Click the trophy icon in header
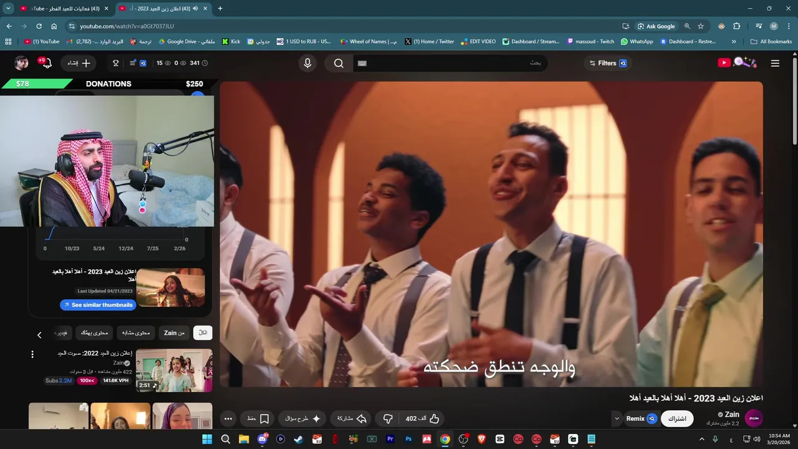Viewport: 798px width, 449px height. point(115,63)
